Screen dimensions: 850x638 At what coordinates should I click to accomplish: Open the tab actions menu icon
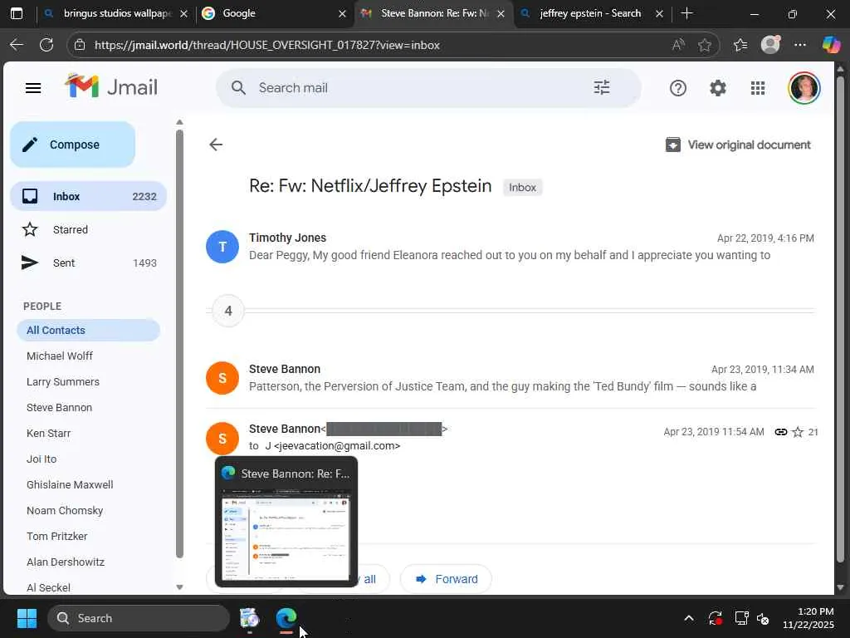[17, 13]
